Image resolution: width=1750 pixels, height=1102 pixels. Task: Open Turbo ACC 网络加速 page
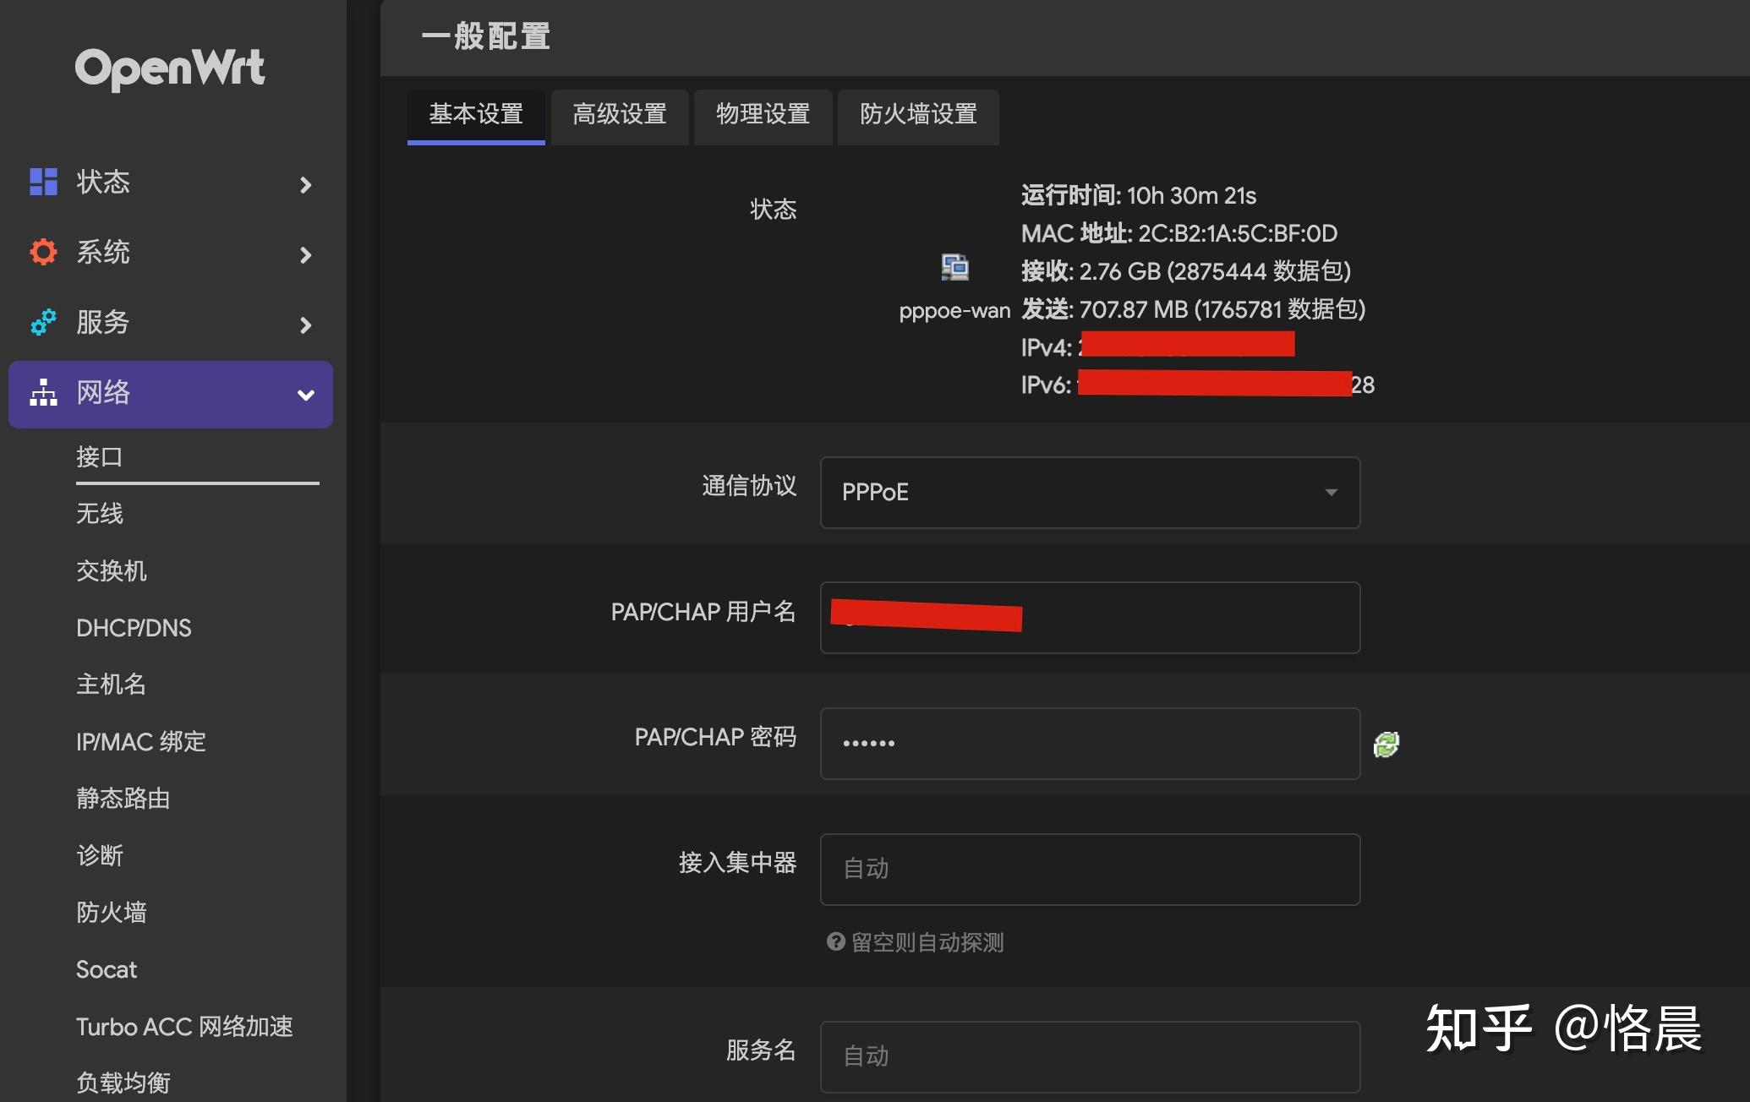click(185, 1027)
